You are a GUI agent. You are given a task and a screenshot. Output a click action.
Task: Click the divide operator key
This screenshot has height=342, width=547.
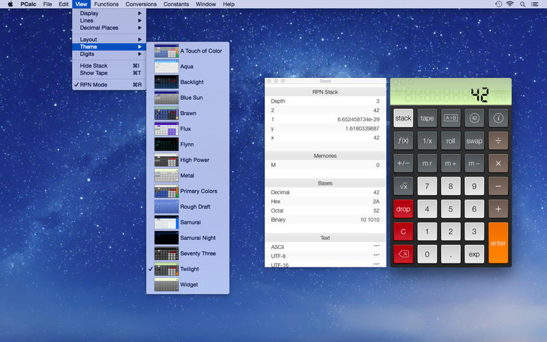(498, 141)
